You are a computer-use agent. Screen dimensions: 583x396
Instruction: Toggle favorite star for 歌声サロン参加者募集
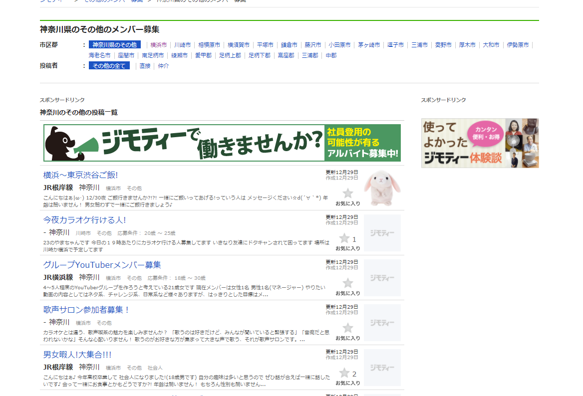pyautogui.click(x=347, y=328)
